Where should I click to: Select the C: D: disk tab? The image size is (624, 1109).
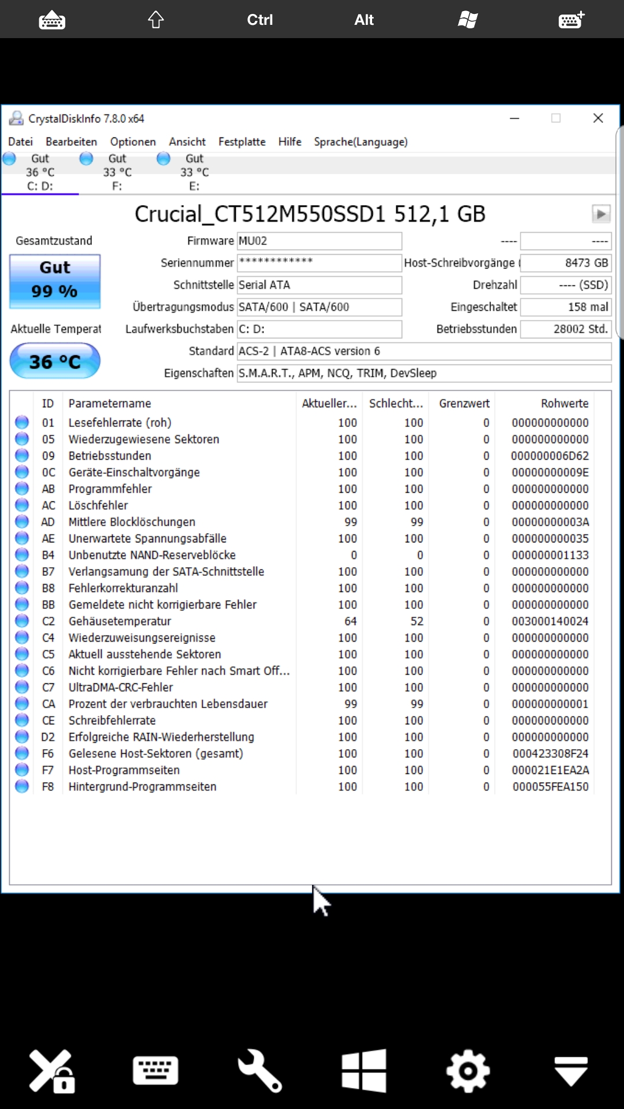(x=40, y=172)
